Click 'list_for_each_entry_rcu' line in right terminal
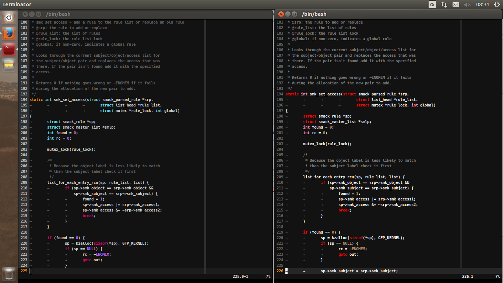The height and width of the screenshot is (283, 503). (354, 177)
